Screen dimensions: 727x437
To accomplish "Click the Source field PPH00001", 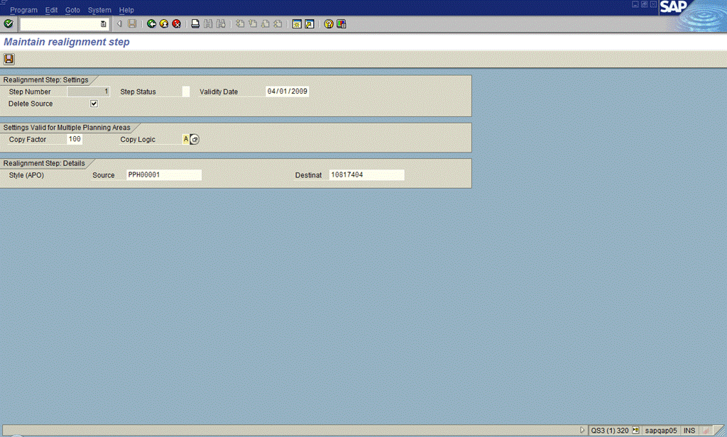I will [x=164, y=175].
